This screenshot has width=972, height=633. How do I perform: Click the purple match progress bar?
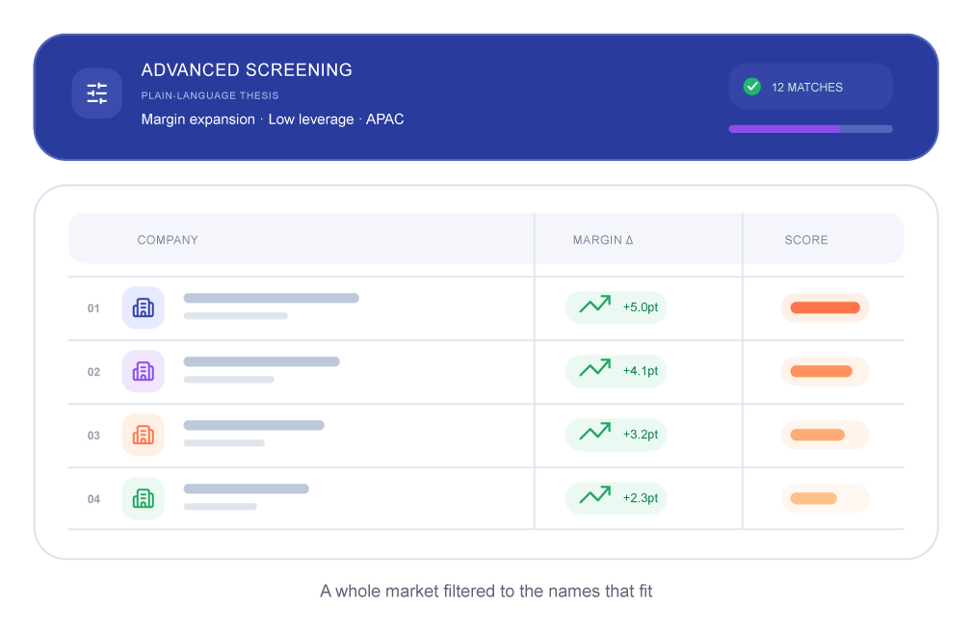[x=810, y=129]
